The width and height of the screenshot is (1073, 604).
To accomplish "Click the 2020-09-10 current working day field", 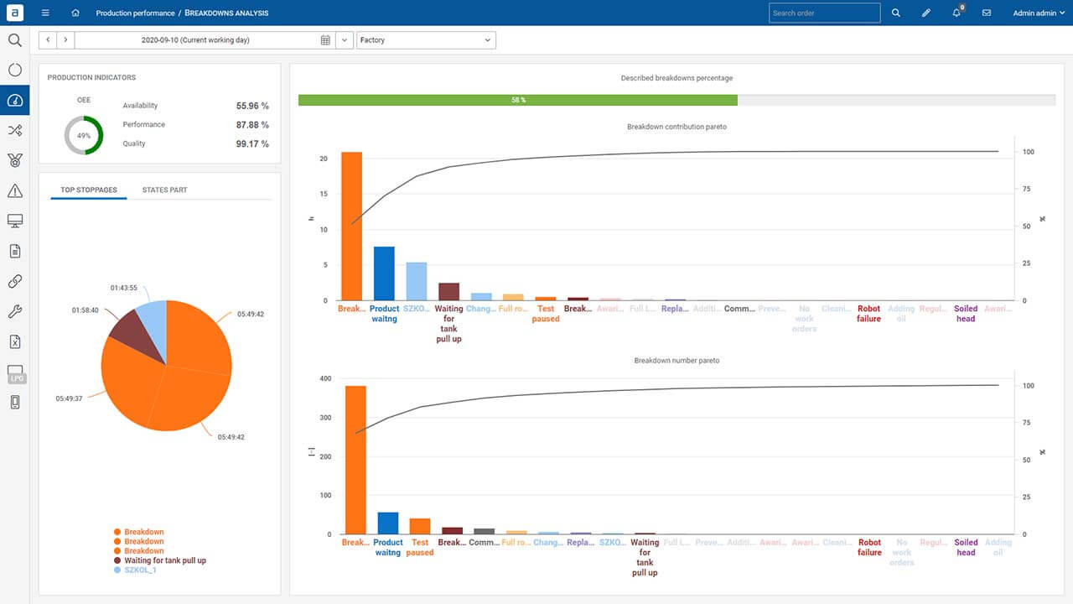I will coord(195,40).
